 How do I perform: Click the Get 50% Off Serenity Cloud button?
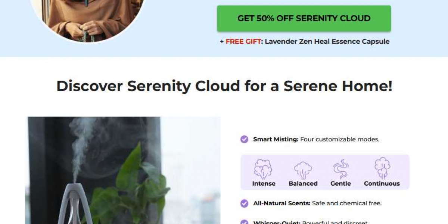tap(304, 18)
